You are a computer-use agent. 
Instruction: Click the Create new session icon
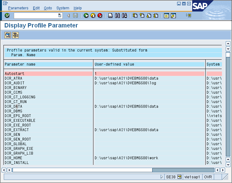pyautogui.click(x=166, y=16)
